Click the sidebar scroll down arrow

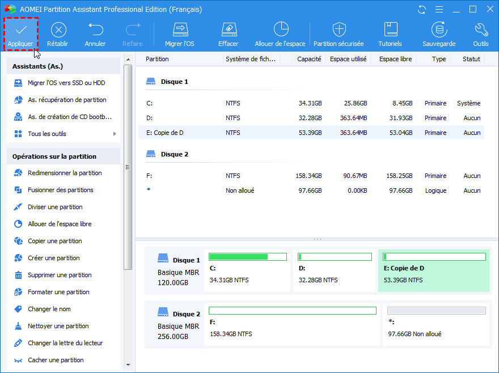pos(128,364)
